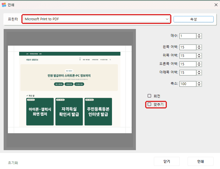Click the 속성 properties button
This screenshot has height=169, width=220.
194,19
